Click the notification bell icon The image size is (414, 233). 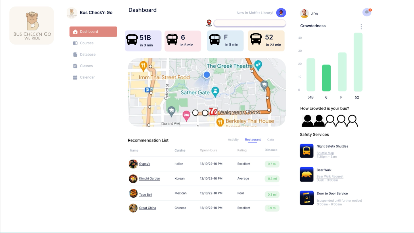tap(367, 12)
